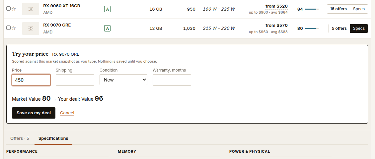Click the 215 W – 220 W power range

click(x=219, y=28)
